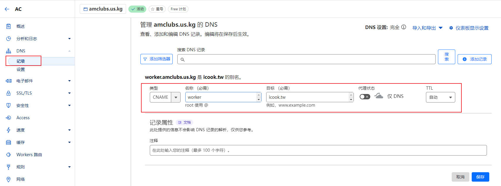
Task: Click the back arrow next to AC
Action: click(x=7, y=9)
